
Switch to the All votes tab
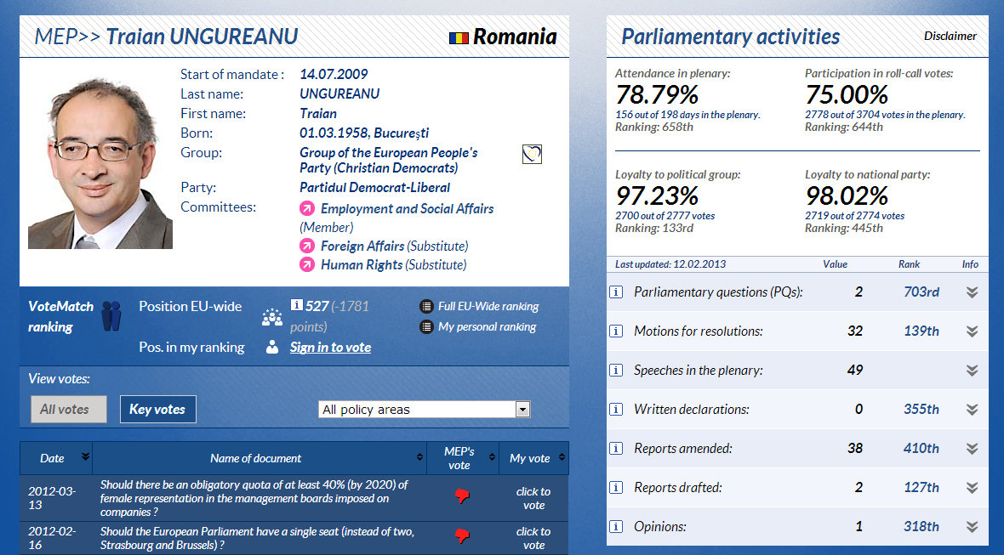tap(69, 410)
